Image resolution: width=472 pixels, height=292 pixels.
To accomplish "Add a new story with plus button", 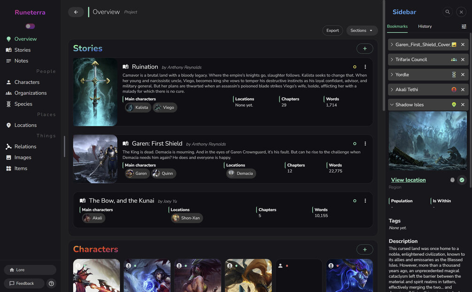I will 364,48.
